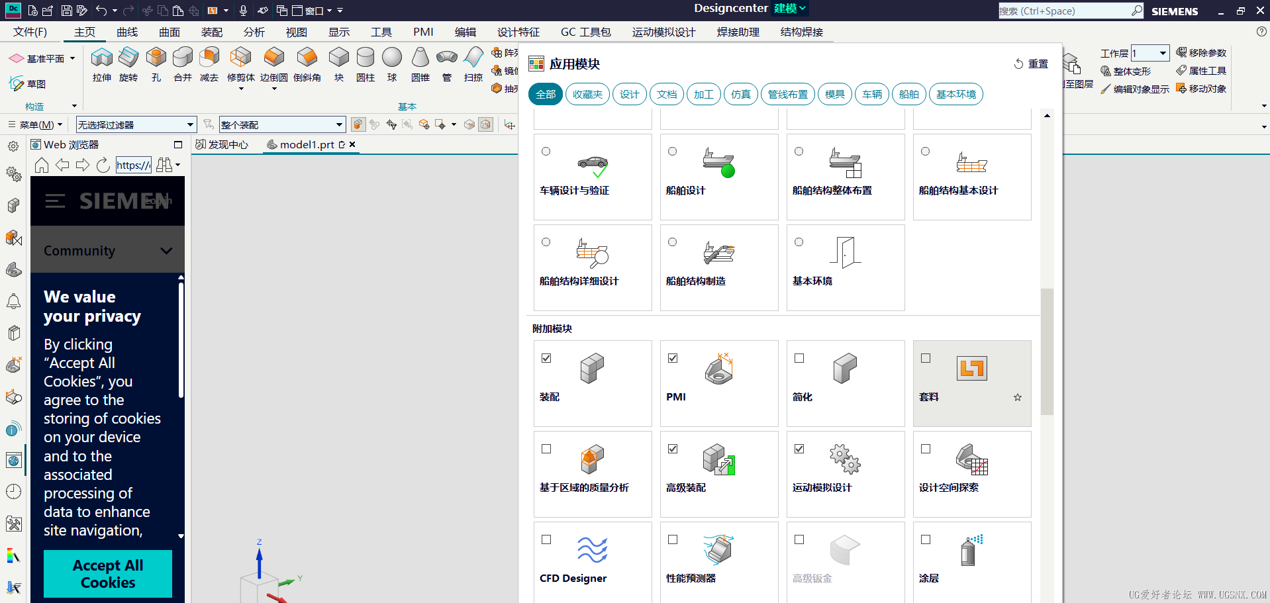The image size is (1270, 603).
Task: Add 套料 module to favorites star
Action: pos(1018,397)
